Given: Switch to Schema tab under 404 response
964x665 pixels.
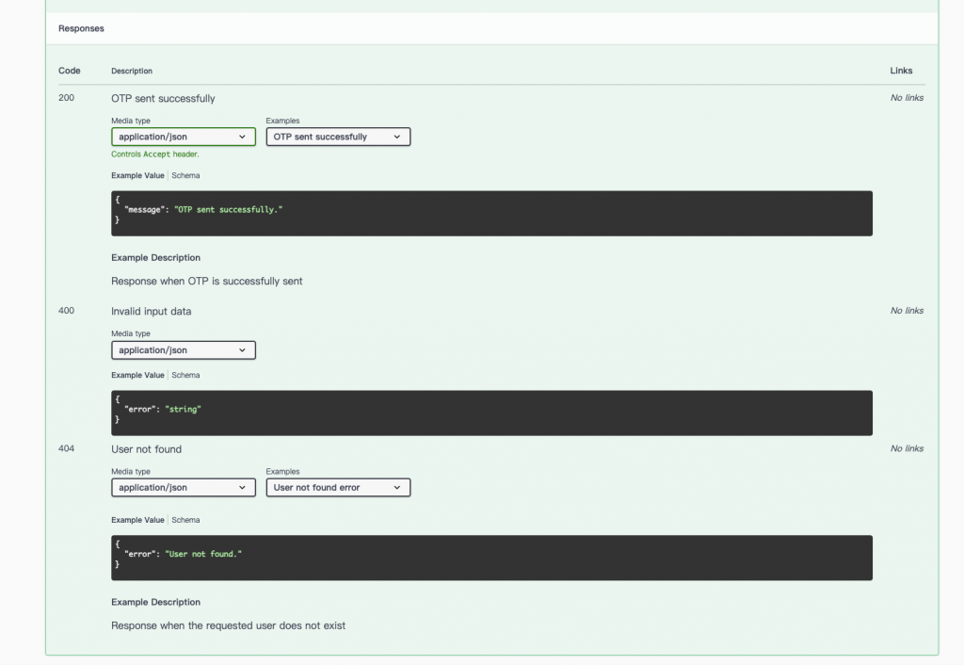Looking at the screenshot, I should click(x=185, y=520).
